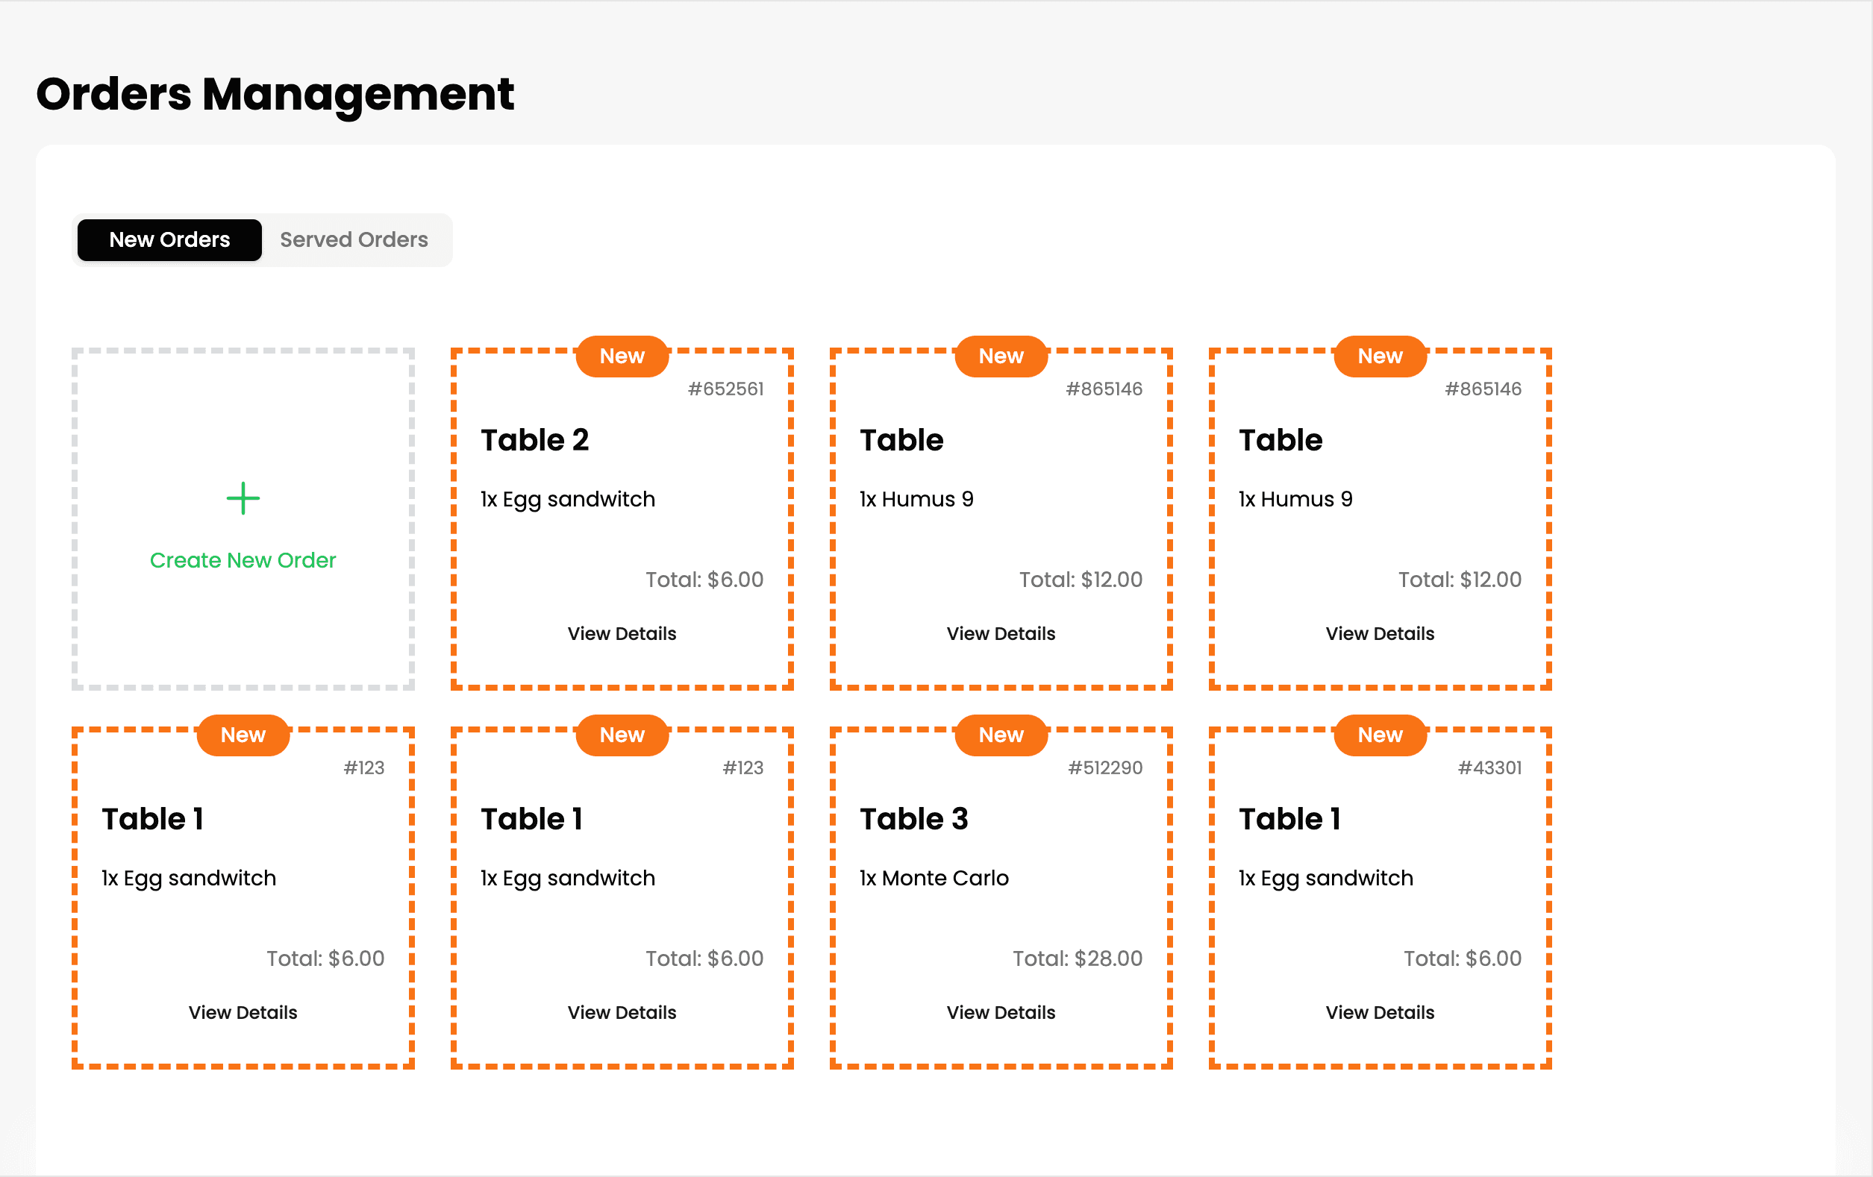Click the New badge on Table 2 order

[x=622, y=357]
